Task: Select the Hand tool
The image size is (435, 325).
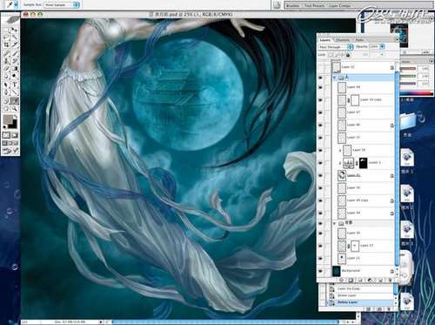Action: pos(6,109)
